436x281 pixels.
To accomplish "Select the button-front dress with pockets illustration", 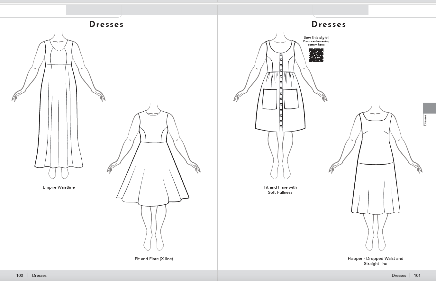I will (280, 105).
